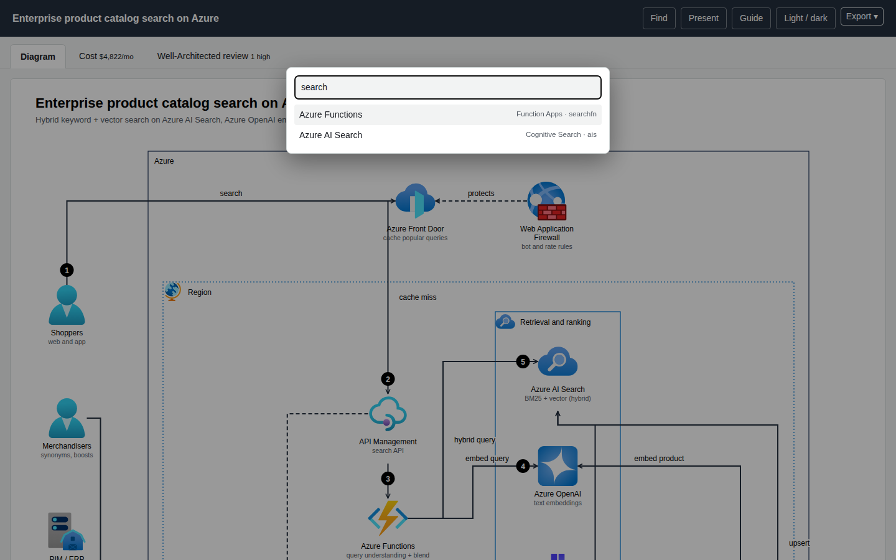
Task: Open the Well-Architected review tab
Action: click(213, 56)
